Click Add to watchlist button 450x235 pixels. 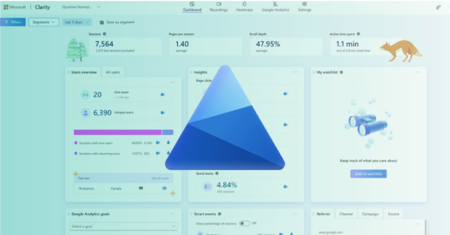[x=368, y=173]
